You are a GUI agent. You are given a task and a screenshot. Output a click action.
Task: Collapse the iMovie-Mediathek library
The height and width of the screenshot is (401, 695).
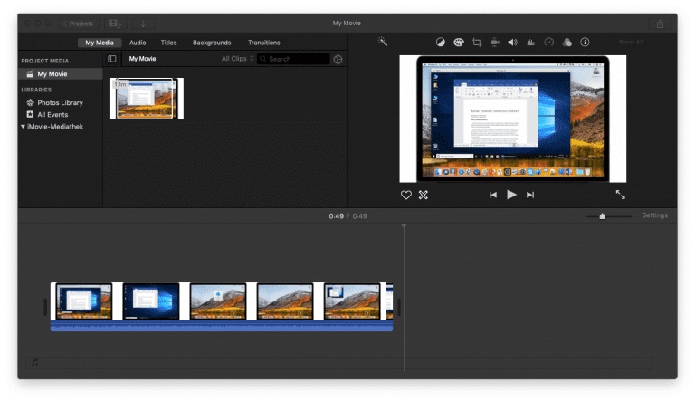click(23, 127)
